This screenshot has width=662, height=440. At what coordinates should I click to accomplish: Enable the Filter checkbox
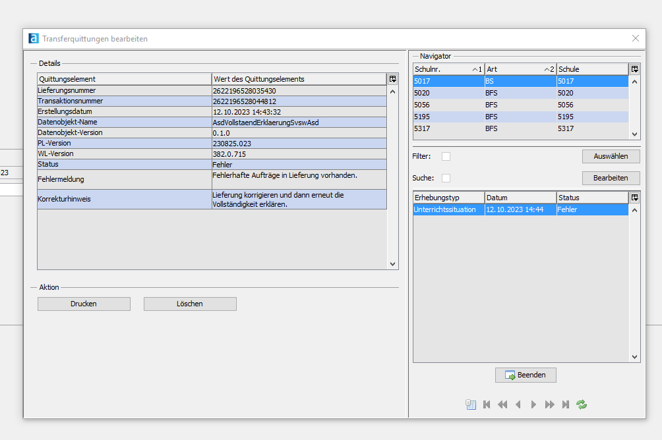pyautogui.click(x=446, y=157)
